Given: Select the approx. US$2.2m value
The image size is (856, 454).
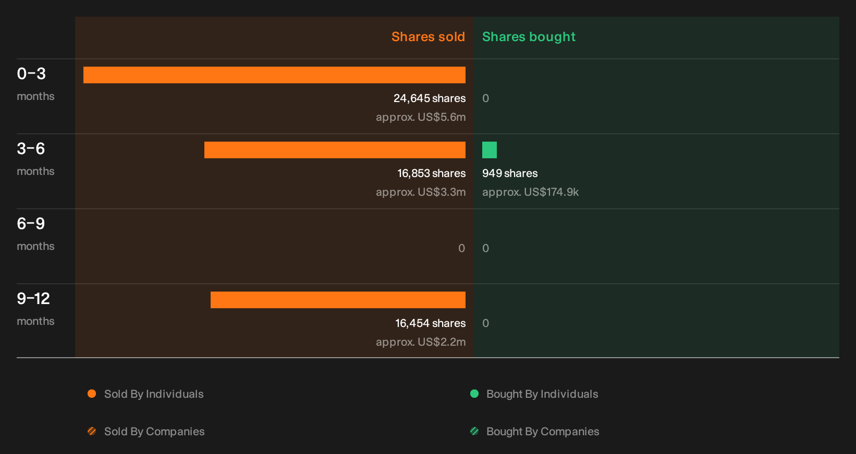Looking at the screenshot, I should 421,342.
